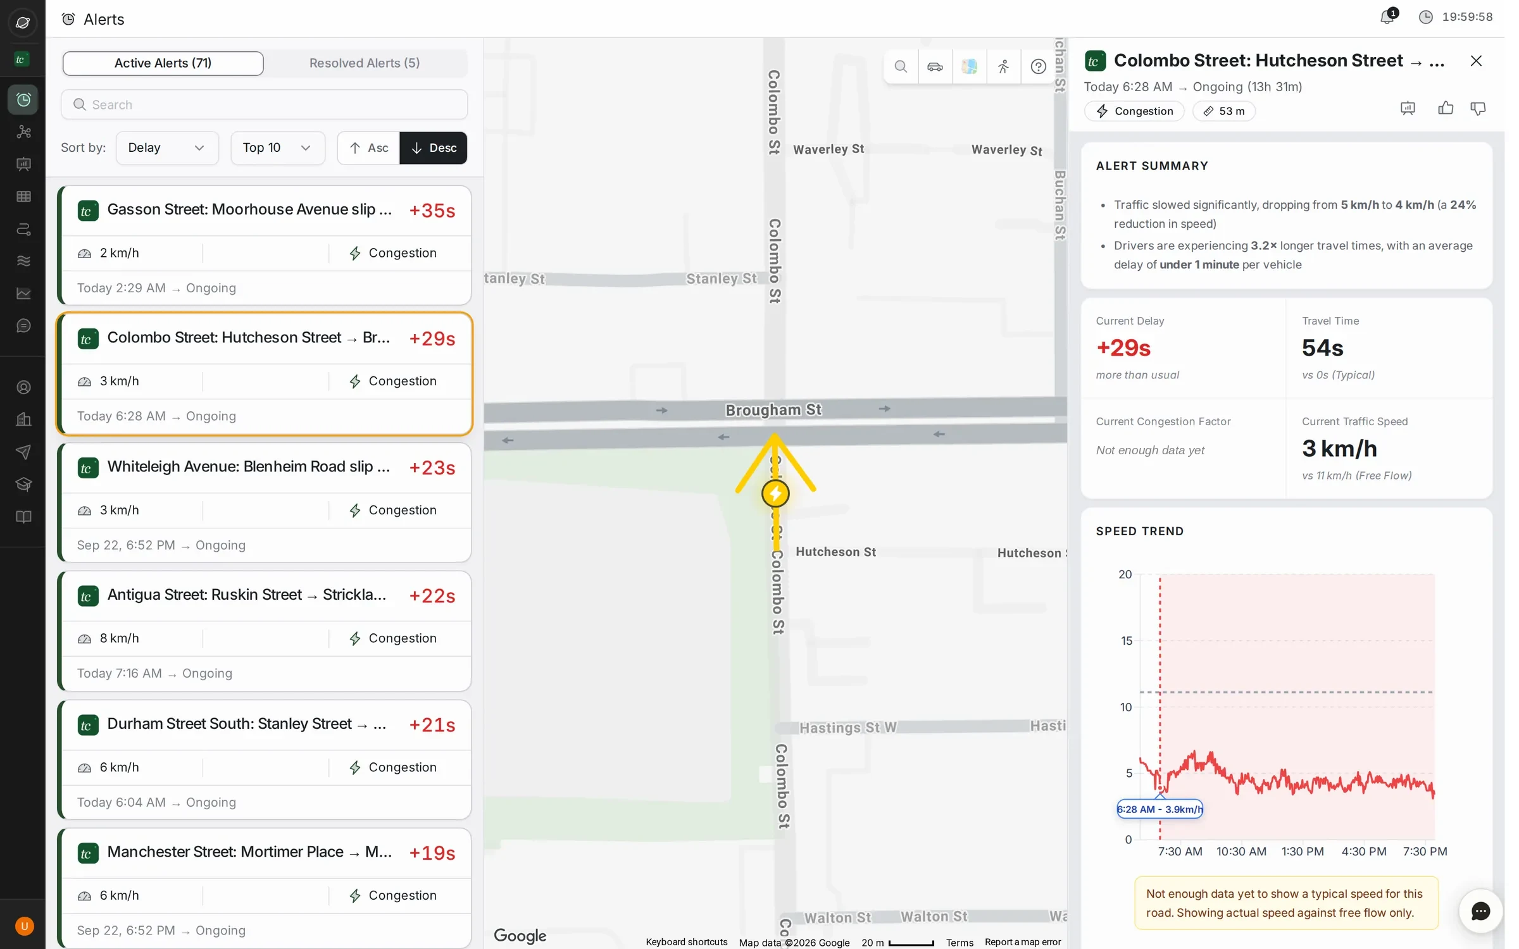This screenshot has width=1519, height=949.
Task: Open the notifications bell with badge
Action: click(x=1388, y=16)
